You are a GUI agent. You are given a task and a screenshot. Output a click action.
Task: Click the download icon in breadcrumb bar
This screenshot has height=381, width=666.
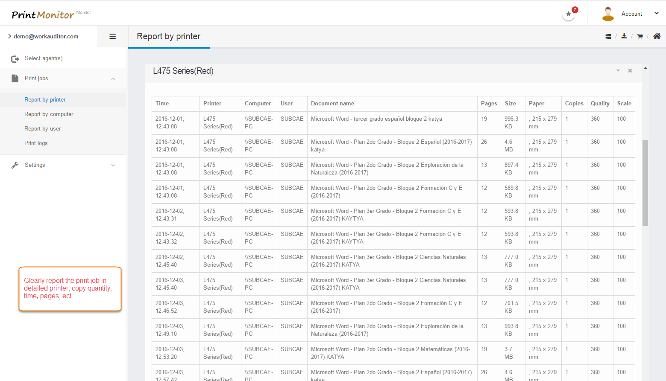(624, 36)
